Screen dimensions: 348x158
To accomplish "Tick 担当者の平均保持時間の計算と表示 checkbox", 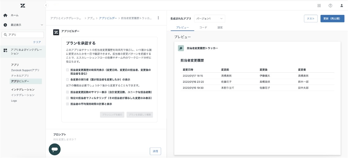I will pos(67,104).
